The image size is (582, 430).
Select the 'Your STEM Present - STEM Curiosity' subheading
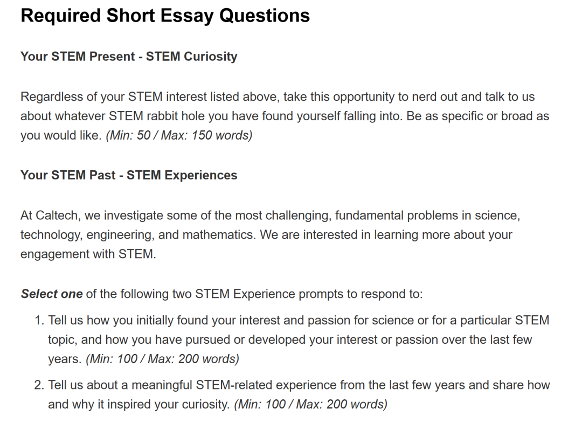(x=129, y=57)
